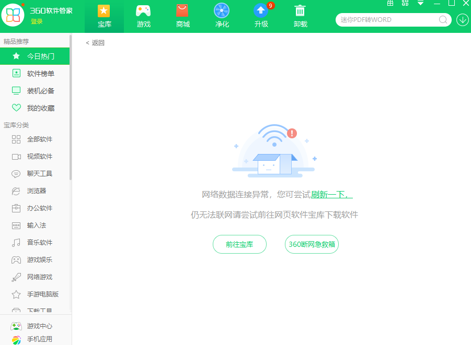Open the titlebar main menu arrow
Screen dimensions: 471x345
tap(420, 3)
